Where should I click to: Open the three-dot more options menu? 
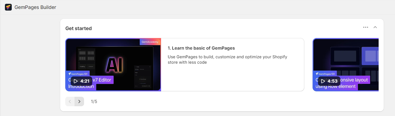[x=366, y=27]
